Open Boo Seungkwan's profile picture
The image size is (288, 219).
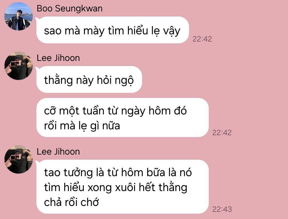tap(18, 16)
